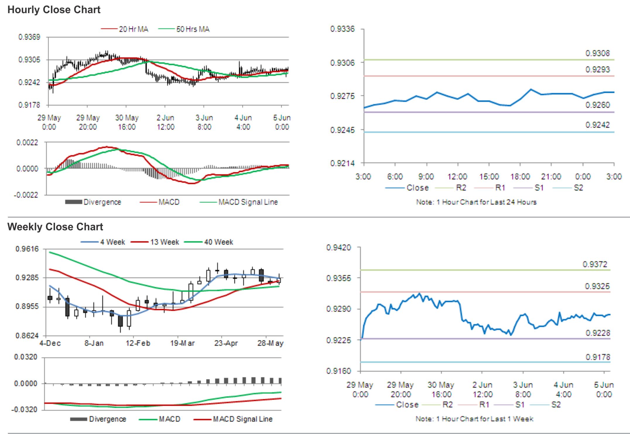Click the "0.8955" y-axis value
The image size is (630, 434).
pyautogui.click(x=27, y=306)
